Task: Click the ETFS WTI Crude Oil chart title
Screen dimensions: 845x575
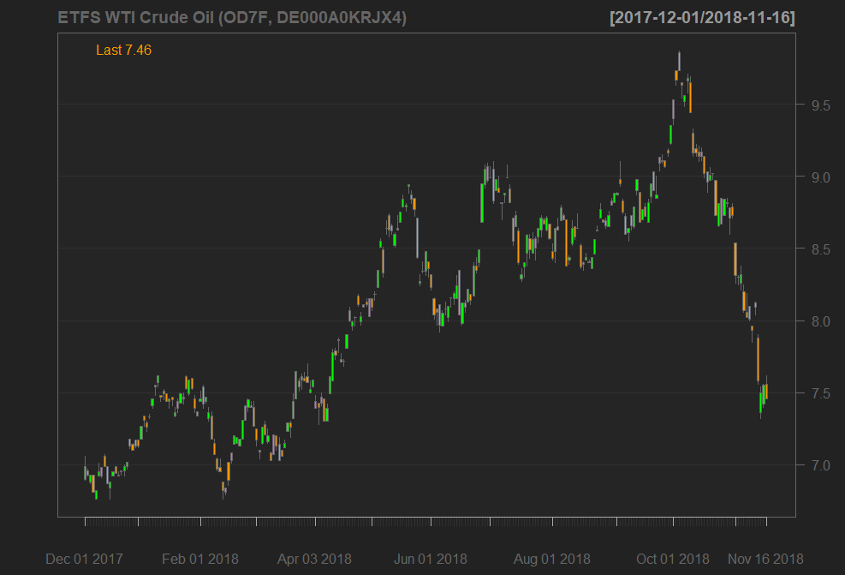Action: tap(232, 18)
